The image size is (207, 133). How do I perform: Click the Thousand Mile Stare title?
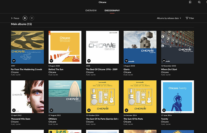(21, 119)
